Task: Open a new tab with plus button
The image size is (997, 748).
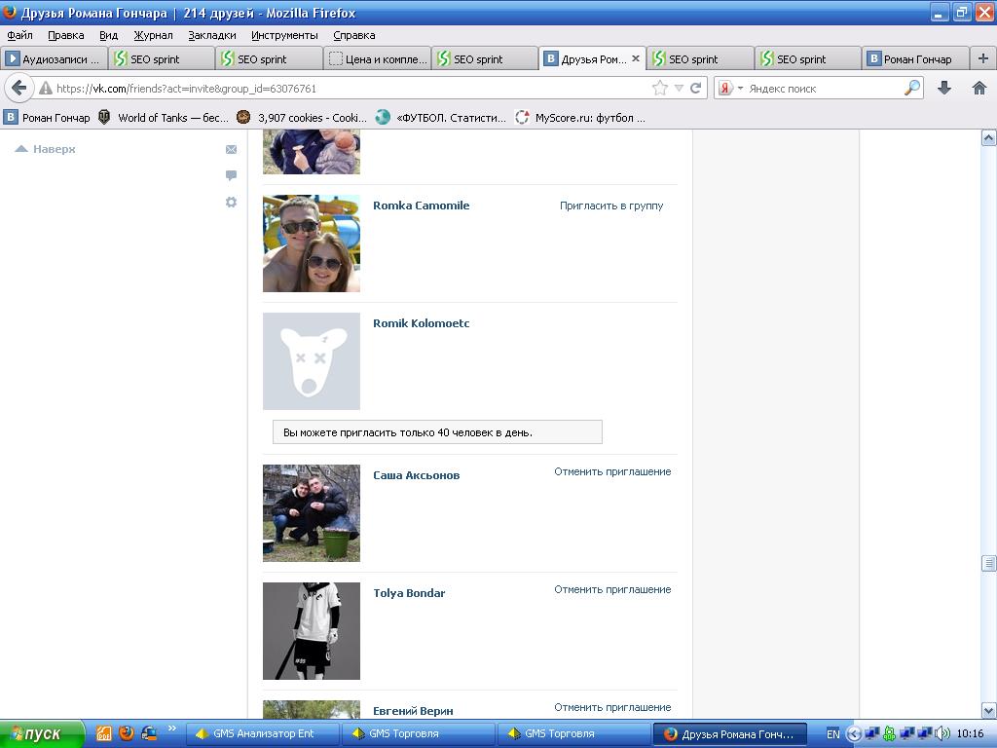Action: [x=983, y=58]
